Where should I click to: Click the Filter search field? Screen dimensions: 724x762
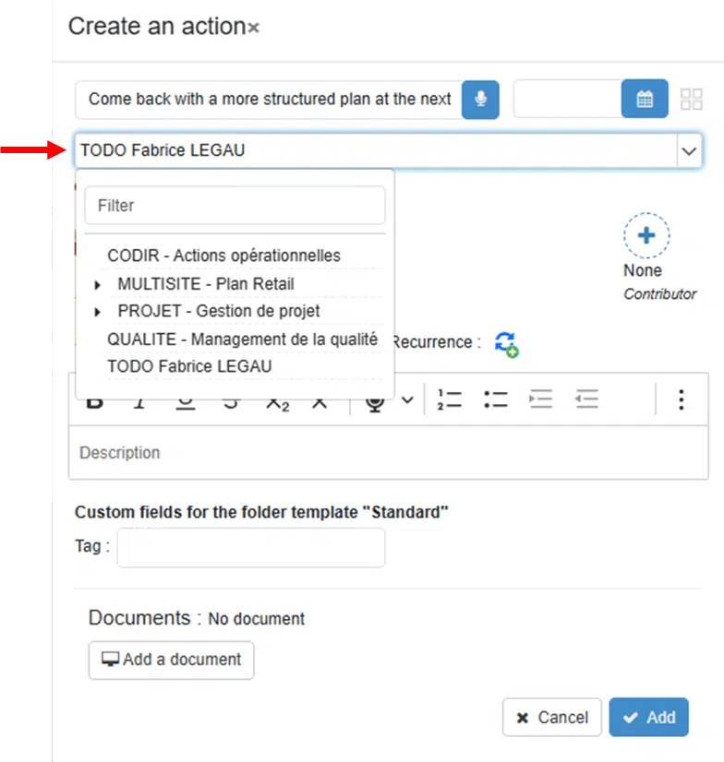[235, 206]
